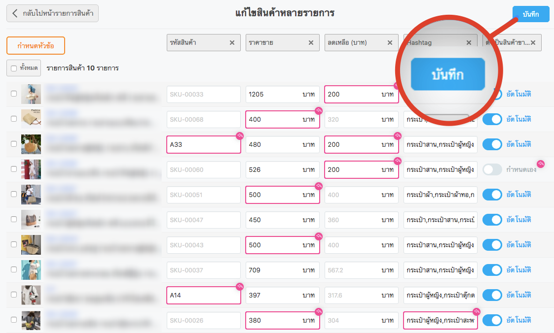Switch off อัตโนมัติ toggle in the A14 row
554x333 pixels.
[492, 295]
